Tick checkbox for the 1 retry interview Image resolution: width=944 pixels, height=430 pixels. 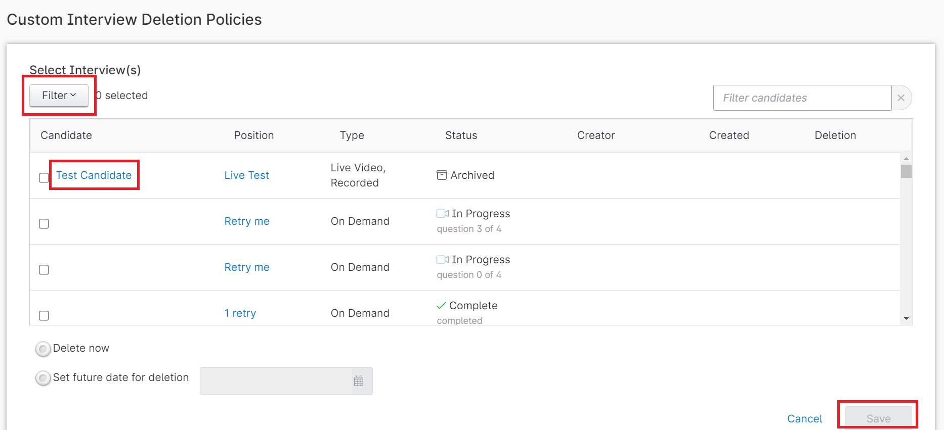(x=44, y=315)
